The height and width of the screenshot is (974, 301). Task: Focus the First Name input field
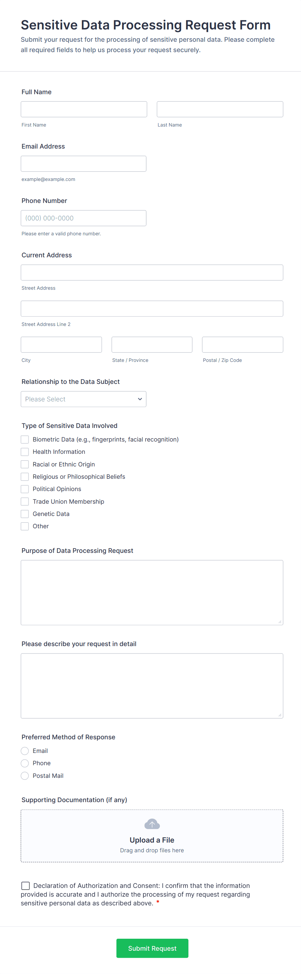point(84,109)
